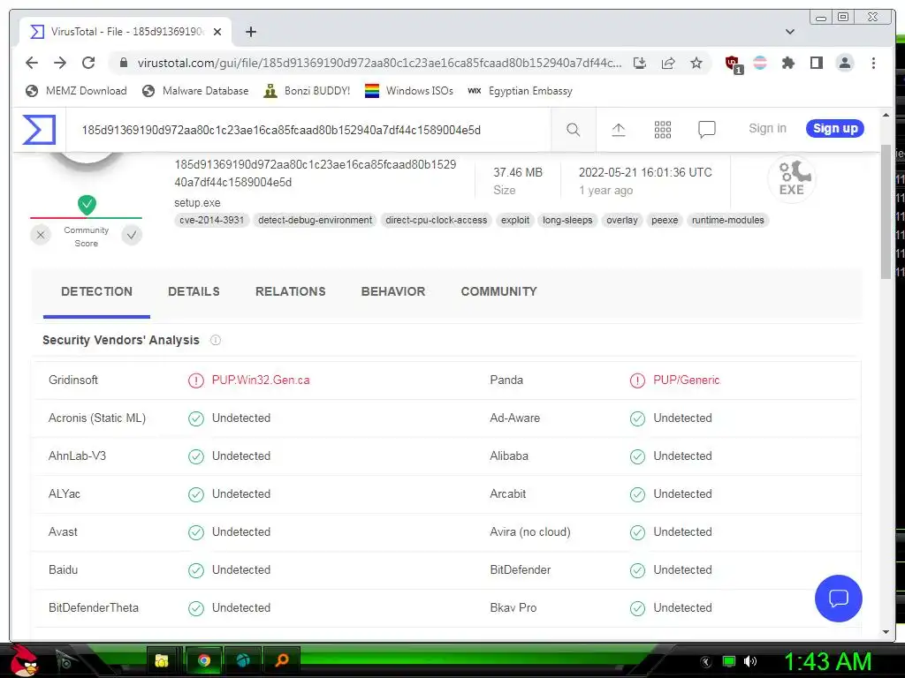
Task: Click the browser back arrow
Action: coord(32,63)
